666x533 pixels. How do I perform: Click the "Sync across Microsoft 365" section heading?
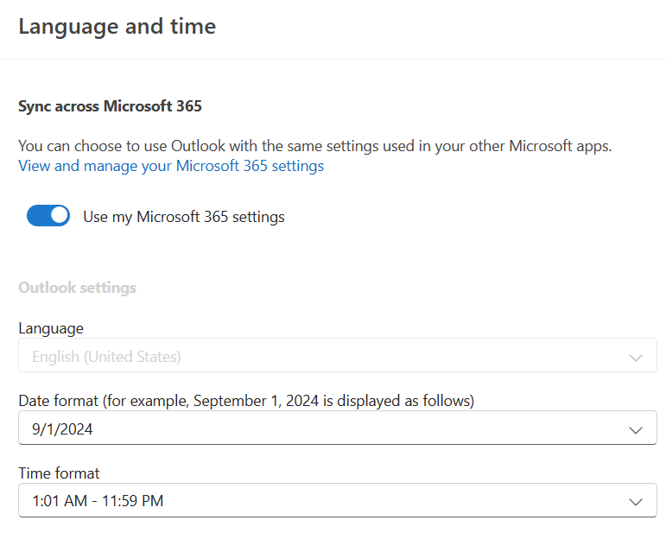[110, 107]
